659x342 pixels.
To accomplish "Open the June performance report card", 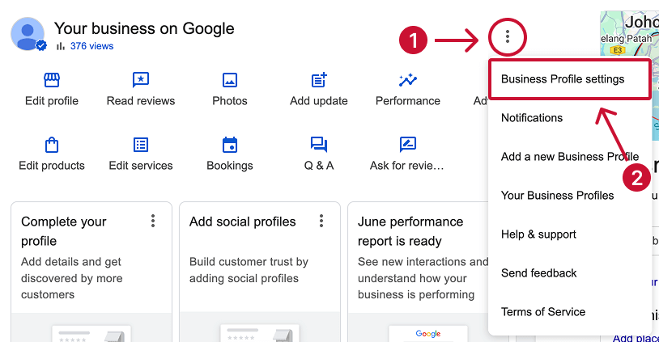I will (419, 272).
